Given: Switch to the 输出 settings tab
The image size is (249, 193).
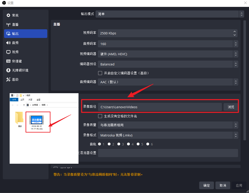Looking at the screenshot, I should coord(25,34).
